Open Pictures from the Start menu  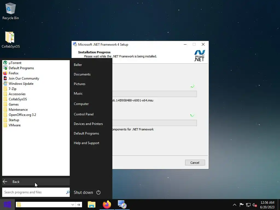pyautogui.click(x=80, y=84)
